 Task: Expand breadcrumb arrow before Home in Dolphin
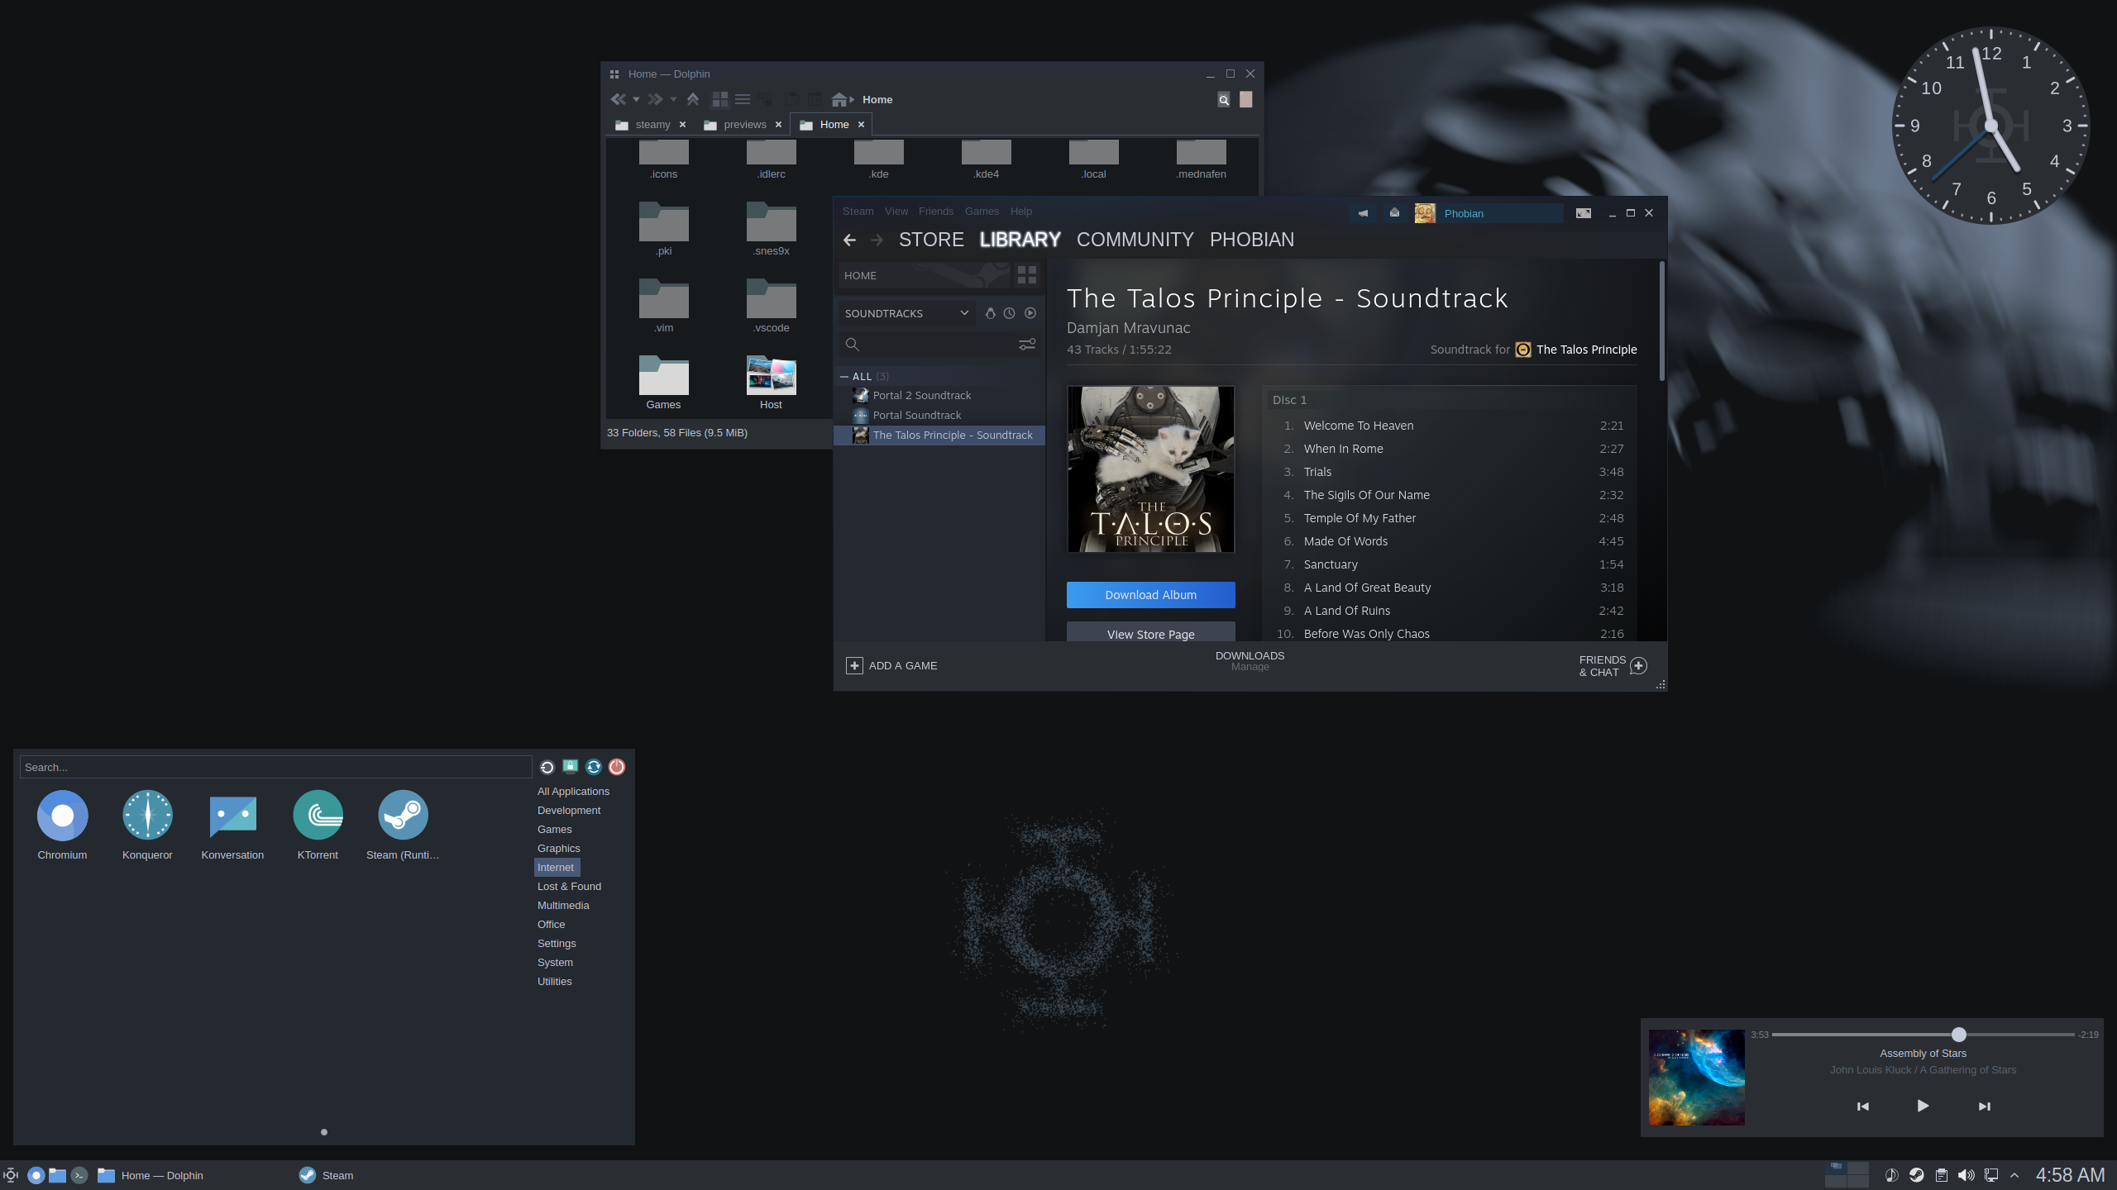click(x=852, y=100)
